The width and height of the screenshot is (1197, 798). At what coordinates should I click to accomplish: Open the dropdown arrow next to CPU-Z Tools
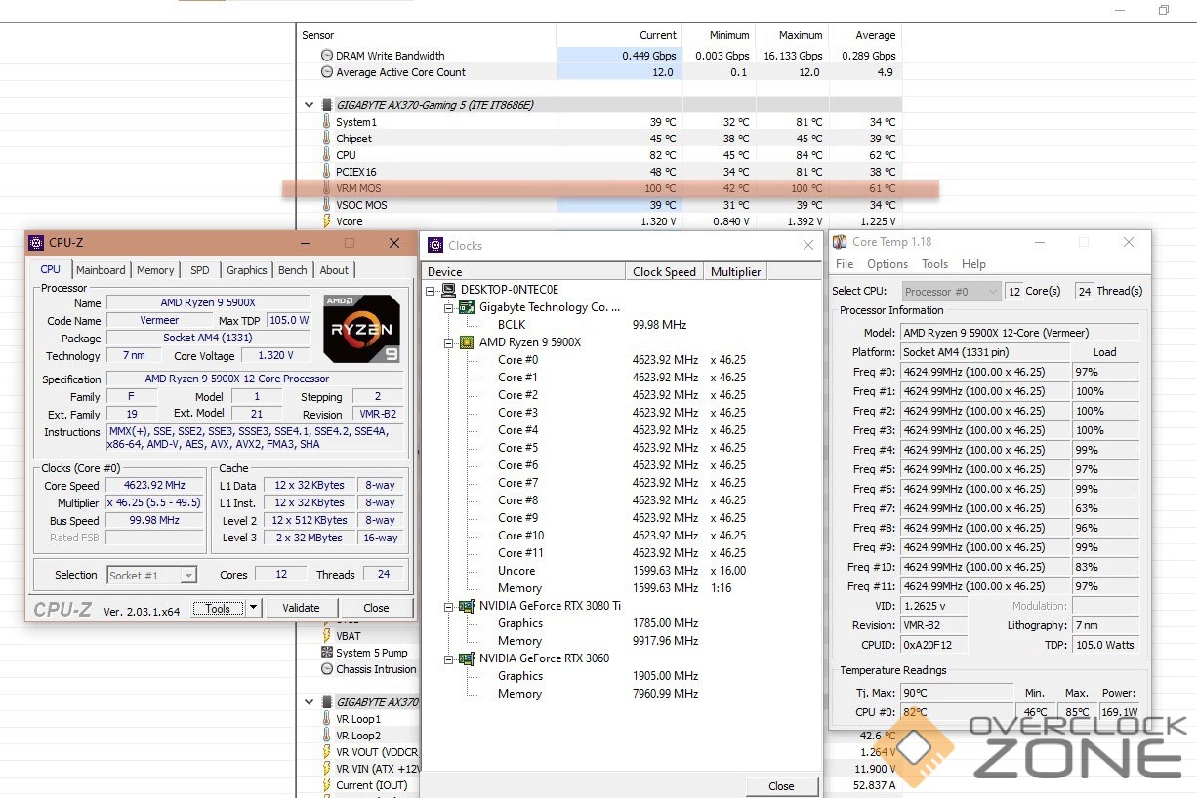(253, 608)
